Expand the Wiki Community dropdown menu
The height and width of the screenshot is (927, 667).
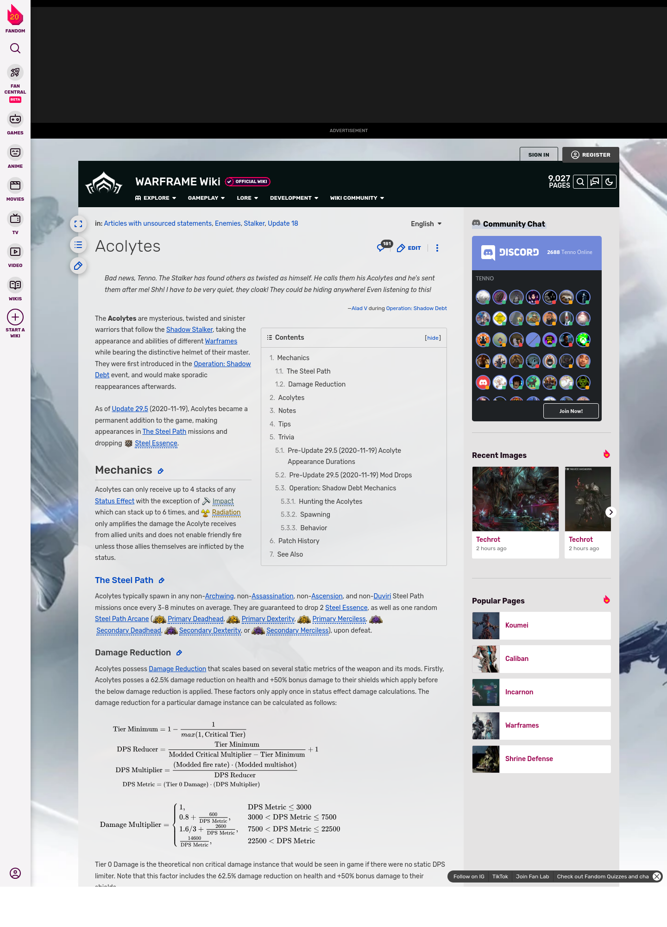click(357, 198)
